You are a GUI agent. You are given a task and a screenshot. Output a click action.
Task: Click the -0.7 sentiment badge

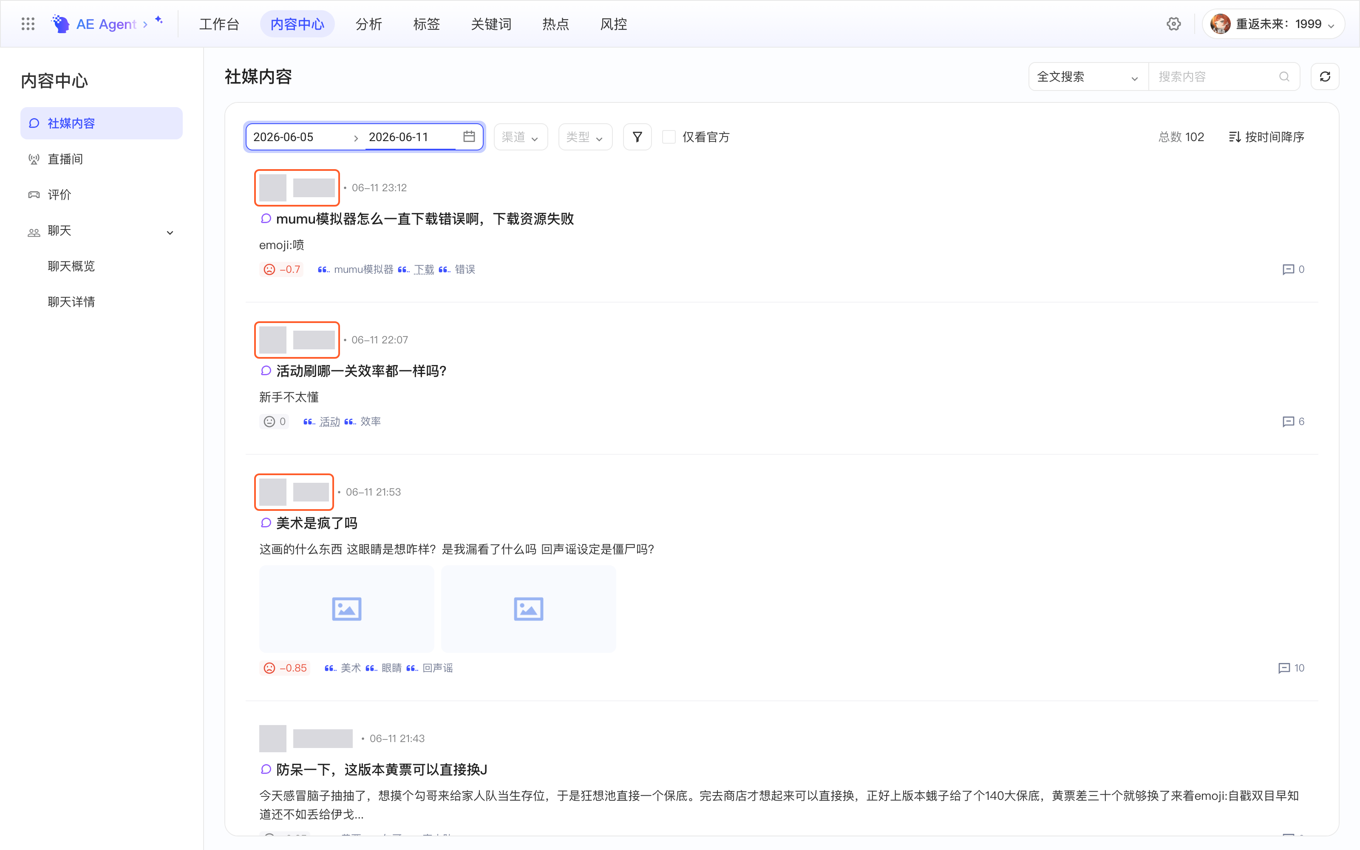(282, 269)
